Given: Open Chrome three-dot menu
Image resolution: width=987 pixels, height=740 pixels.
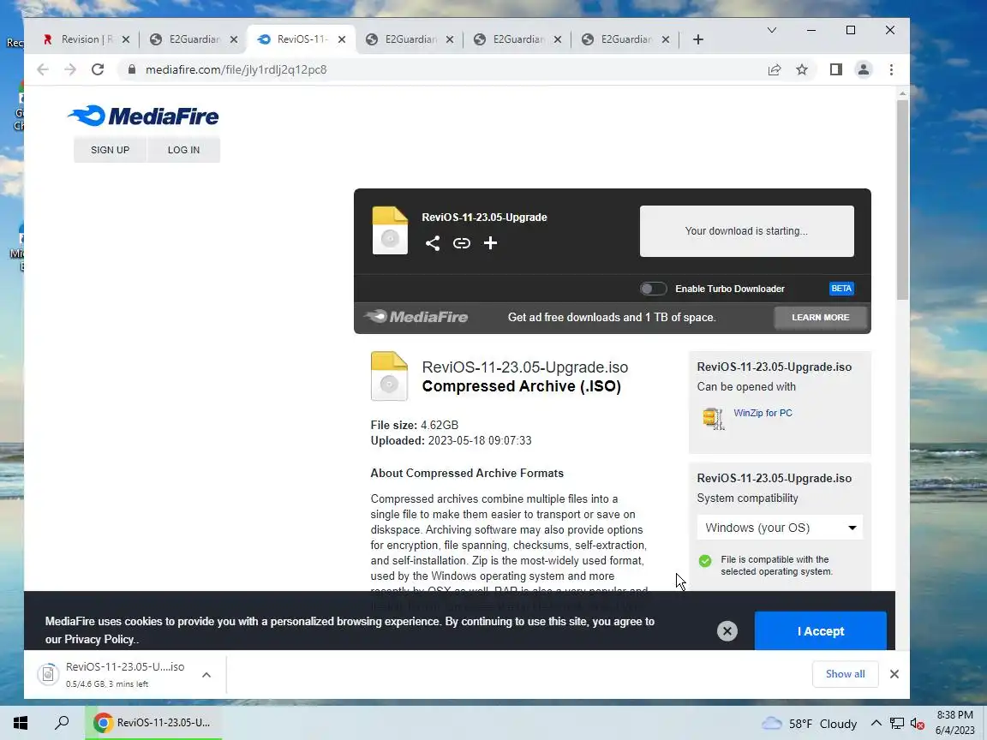Looking at the screenshot, I should pos(891,69).
